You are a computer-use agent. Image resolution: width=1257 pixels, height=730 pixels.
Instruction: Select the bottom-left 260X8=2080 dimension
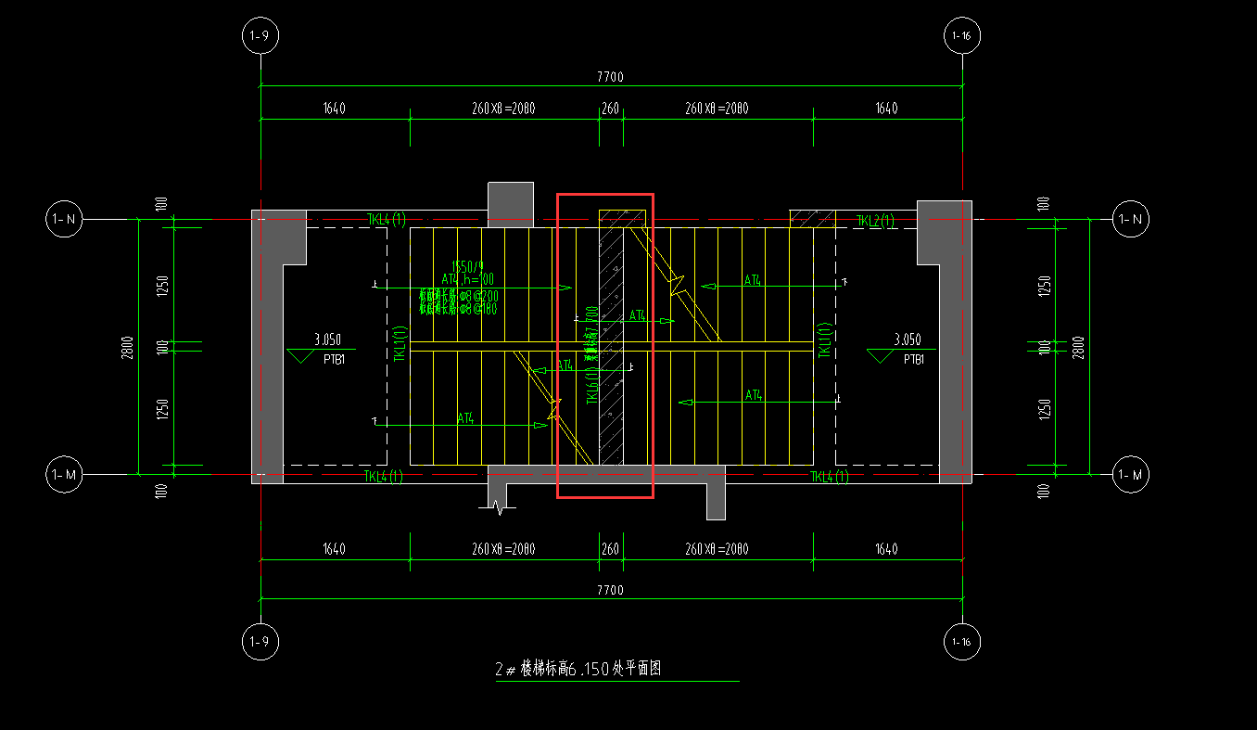503,549
